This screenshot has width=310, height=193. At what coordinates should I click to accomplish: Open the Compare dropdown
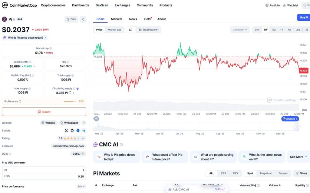point(240,30)
